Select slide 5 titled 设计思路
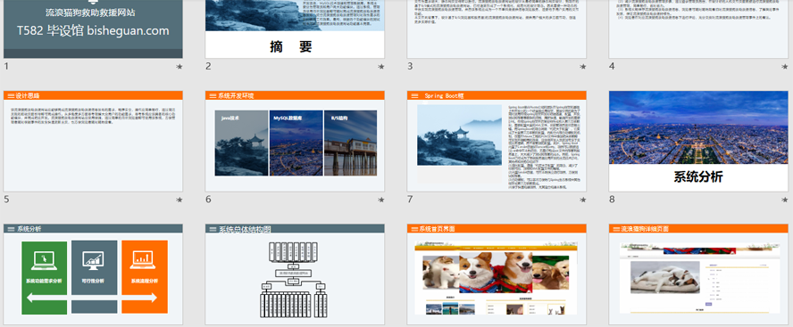793x327 pixels. tap(93, 142)
